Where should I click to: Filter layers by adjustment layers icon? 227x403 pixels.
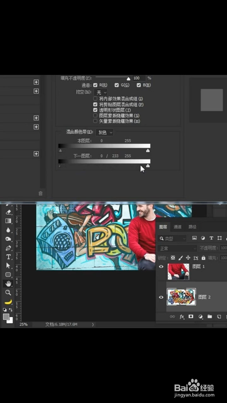[203, 238]
